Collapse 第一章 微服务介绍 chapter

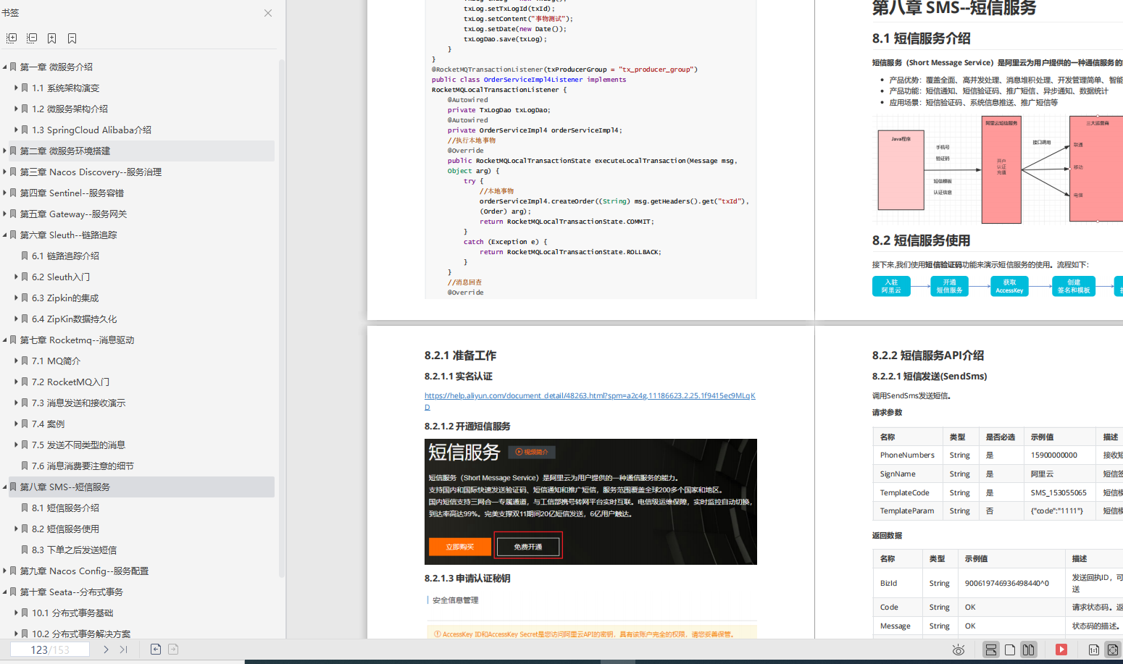click(4, 67)
